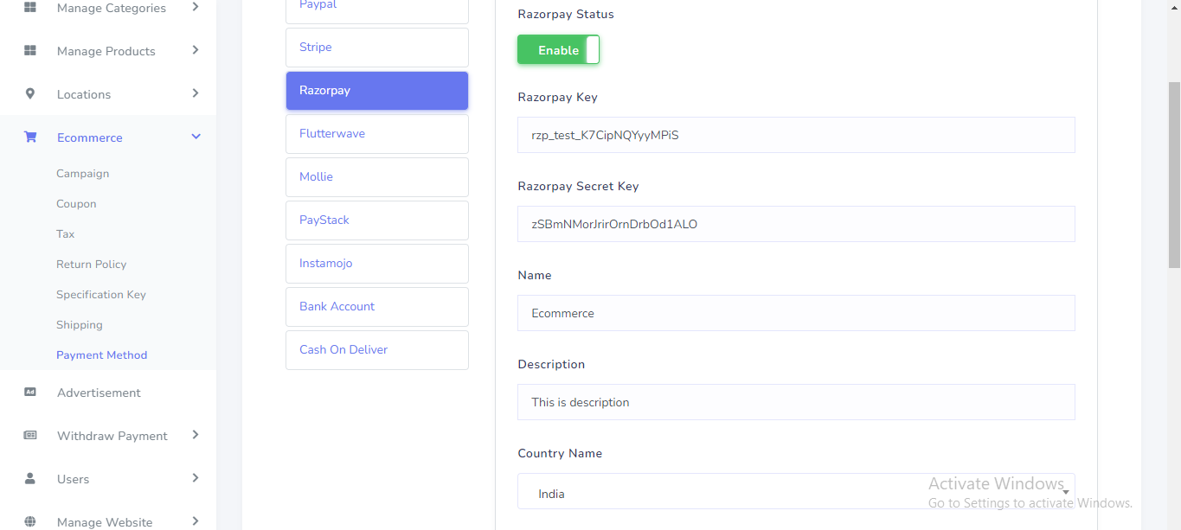Viewport: 1181px width, 530px height.
Task: Select the Stripe payment tab
Action: [376, 48]
